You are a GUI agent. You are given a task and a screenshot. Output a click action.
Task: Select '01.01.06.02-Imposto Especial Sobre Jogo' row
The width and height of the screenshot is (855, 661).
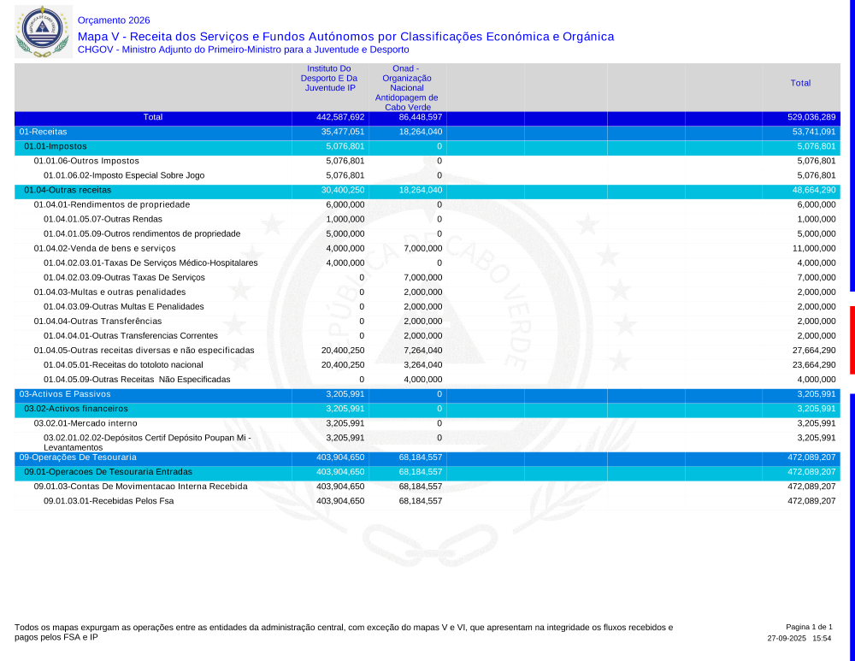124,175
